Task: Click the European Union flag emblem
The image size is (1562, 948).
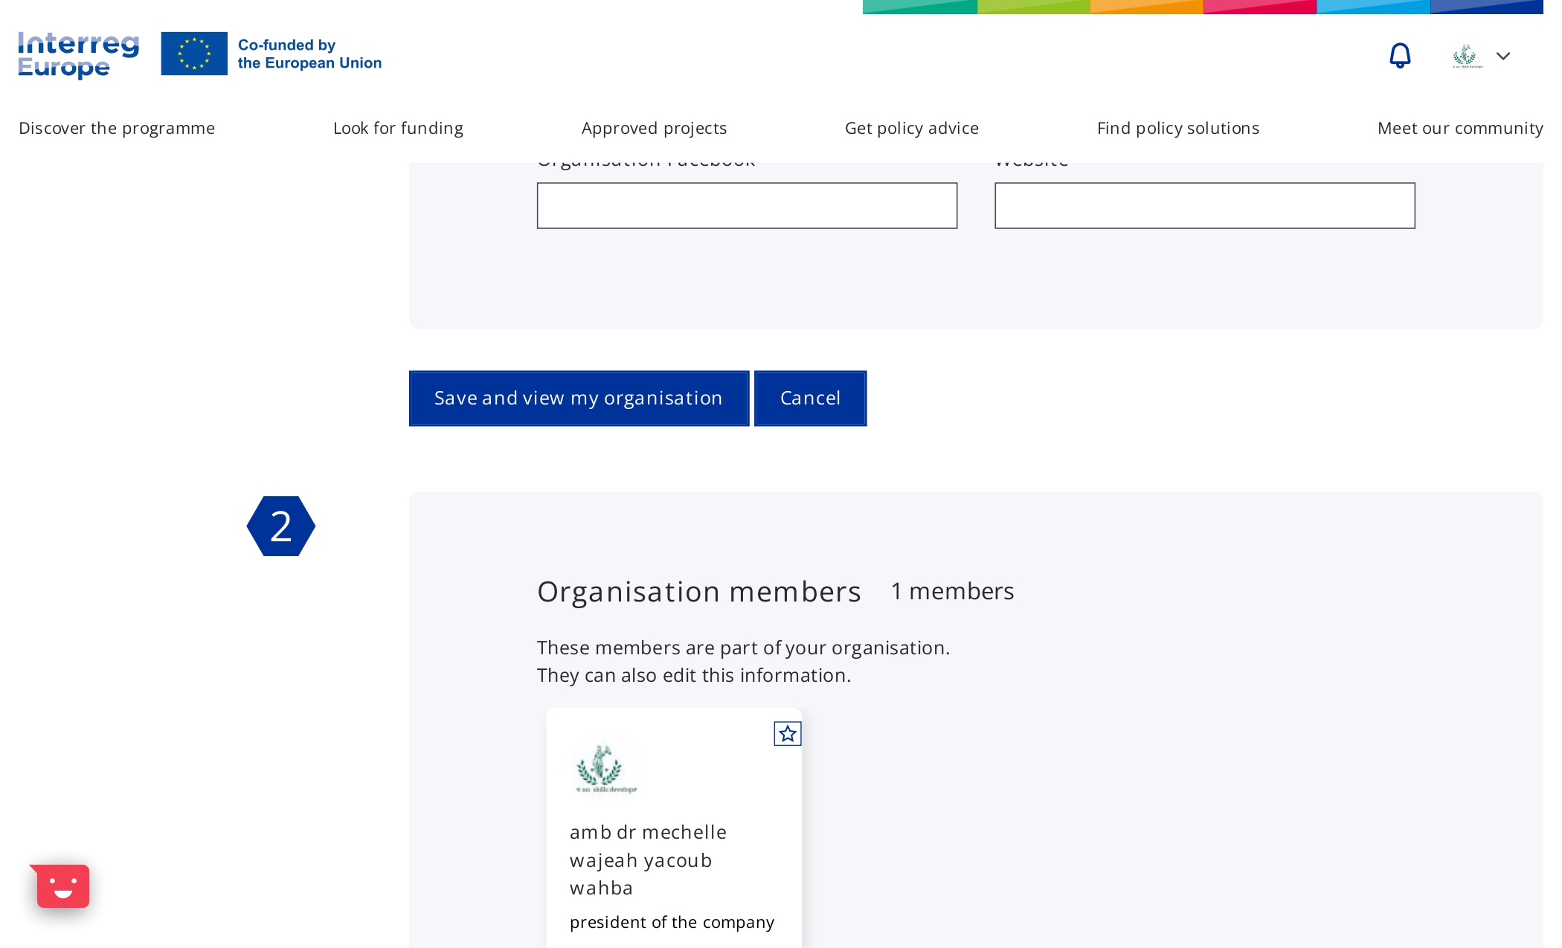Action: (194, 54)
